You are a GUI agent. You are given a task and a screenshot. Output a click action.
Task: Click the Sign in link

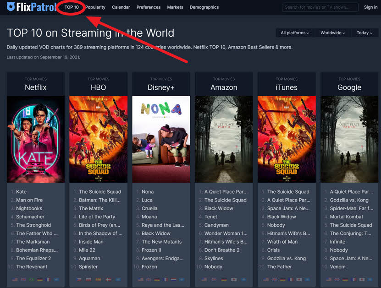click(x=370, y=7)
